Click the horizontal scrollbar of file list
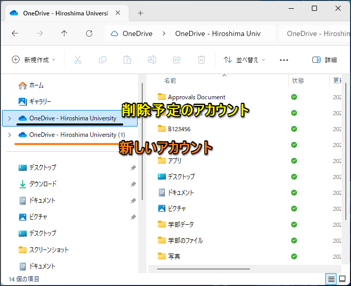The image size is (351, 286). 203,269
